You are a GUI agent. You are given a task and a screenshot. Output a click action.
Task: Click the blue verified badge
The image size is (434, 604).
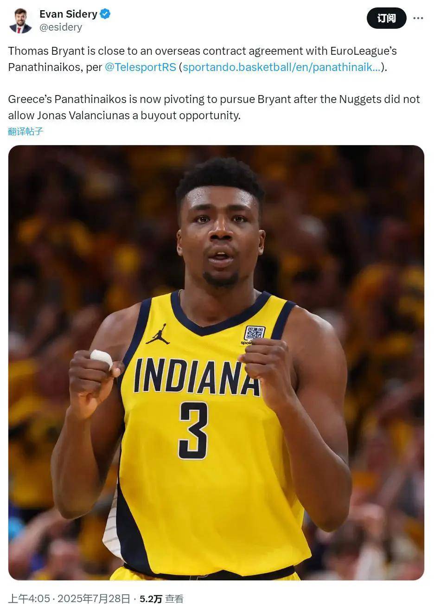(105, 14)
